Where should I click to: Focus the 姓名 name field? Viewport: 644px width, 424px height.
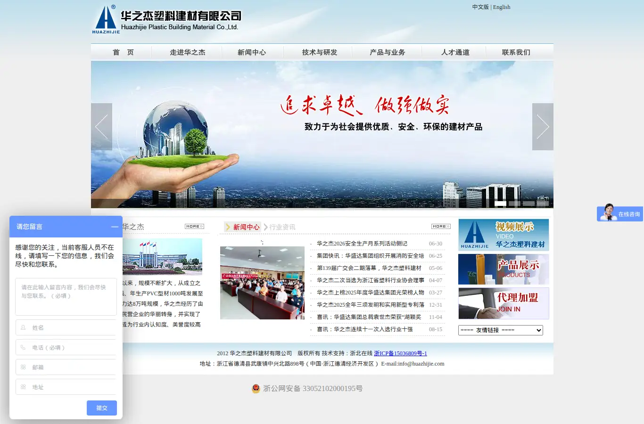(x=66, y=327)
